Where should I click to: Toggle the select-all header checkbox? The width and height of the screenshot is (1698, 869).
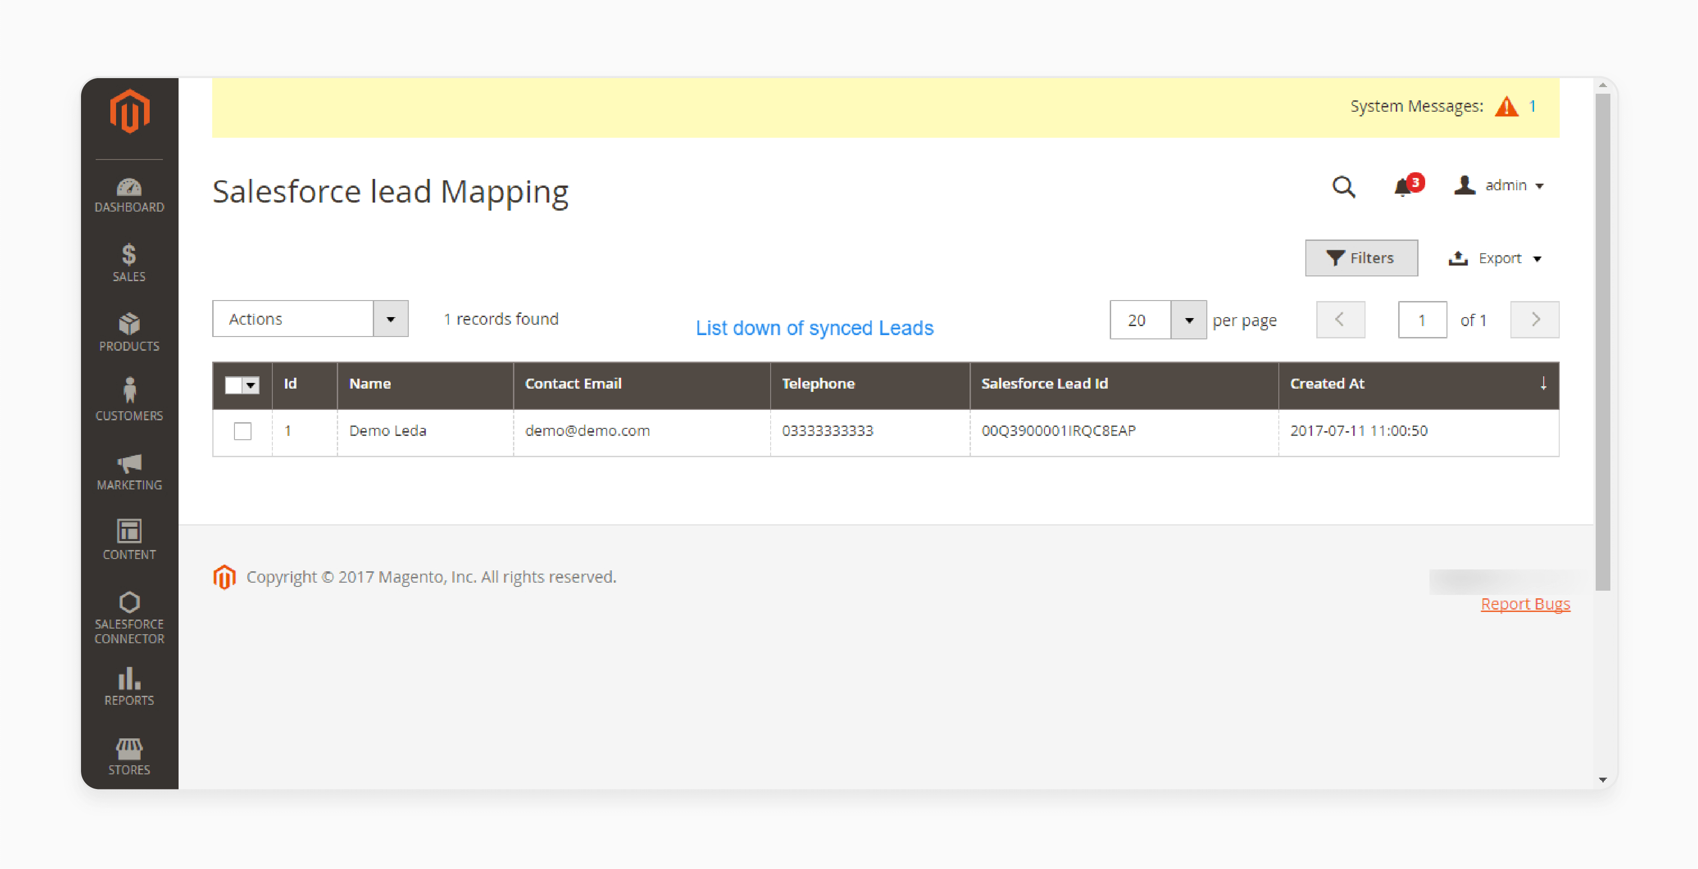click(234, 385)
